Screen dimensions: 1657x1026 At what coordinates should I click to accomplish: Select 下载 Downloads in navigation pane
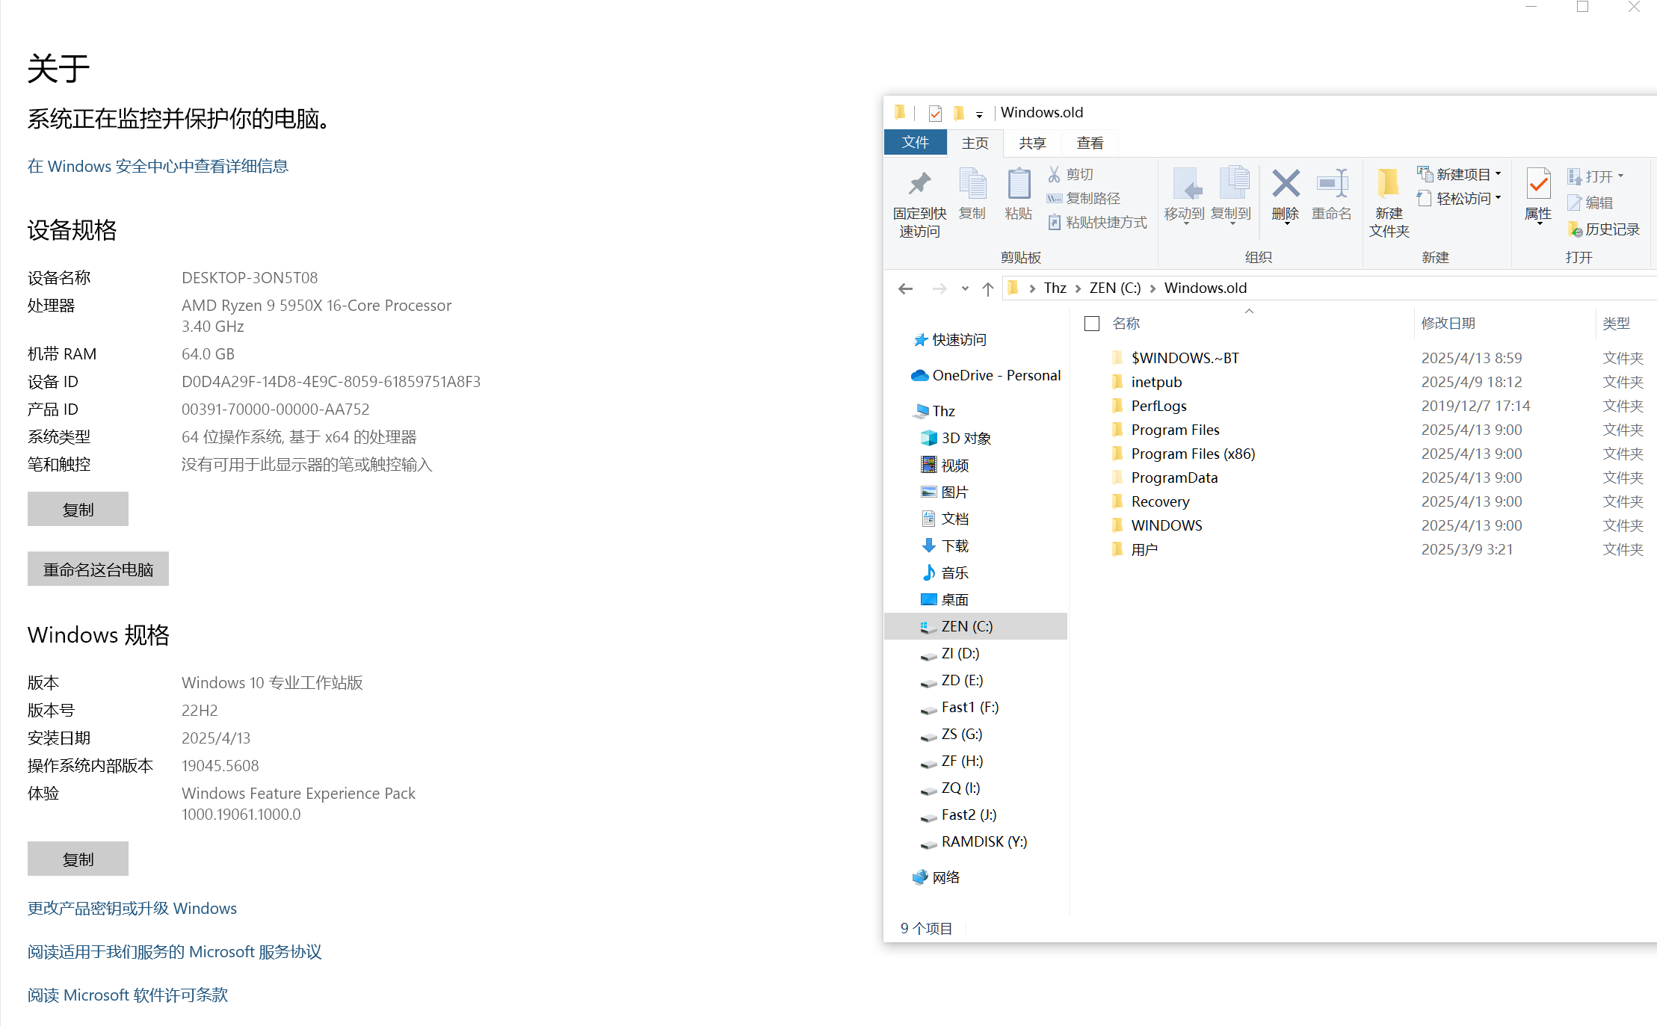click(945, 546)
